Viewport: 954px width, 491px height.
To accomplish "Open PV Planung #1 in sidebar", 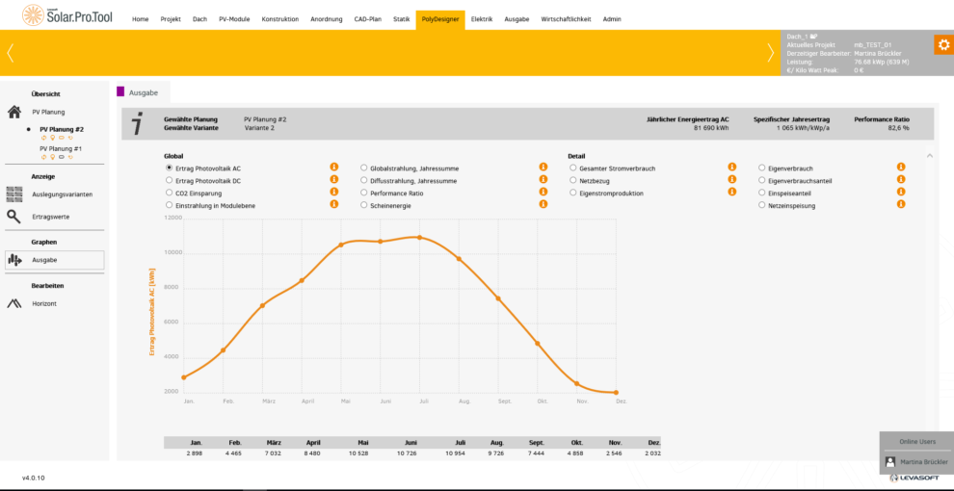I will coord(60,148).
